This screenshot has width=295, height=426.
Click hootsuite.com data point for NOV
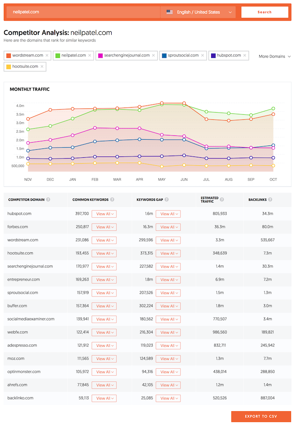28,164
